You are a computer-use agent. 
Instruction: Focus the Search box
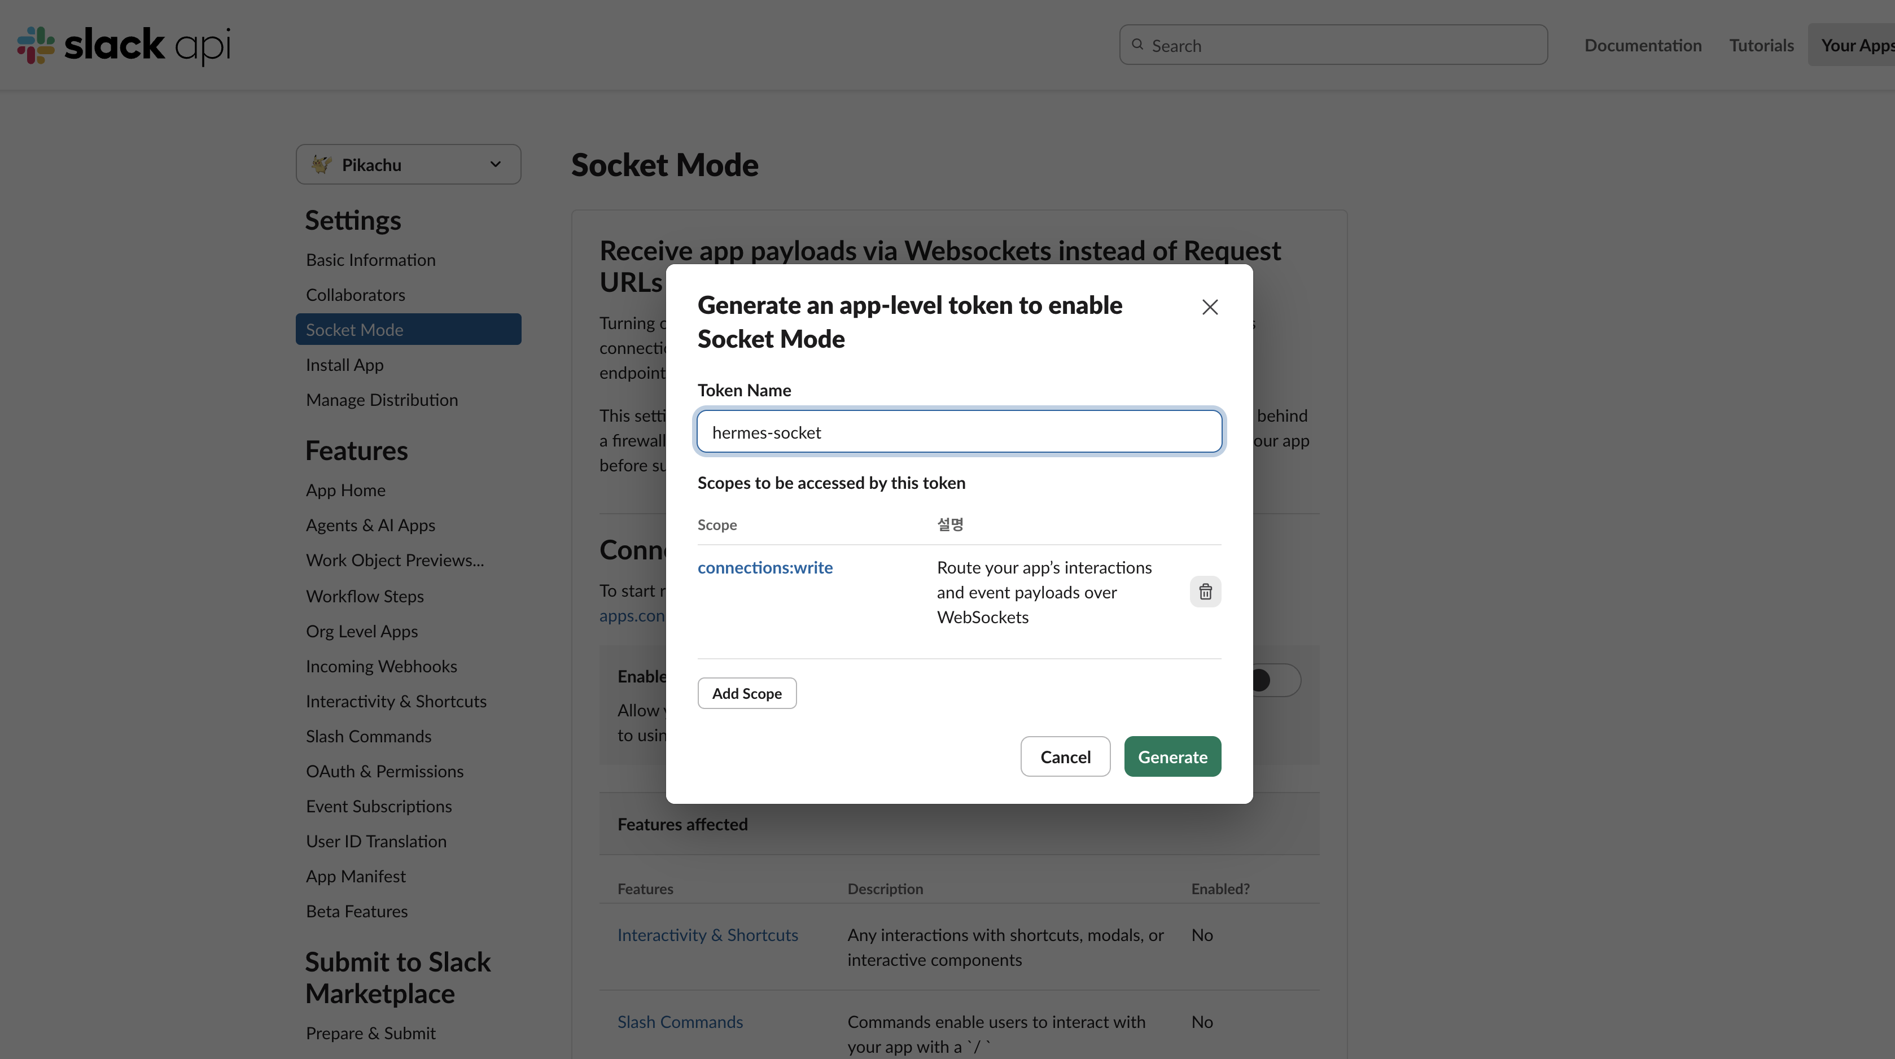tap(1333, 45)
